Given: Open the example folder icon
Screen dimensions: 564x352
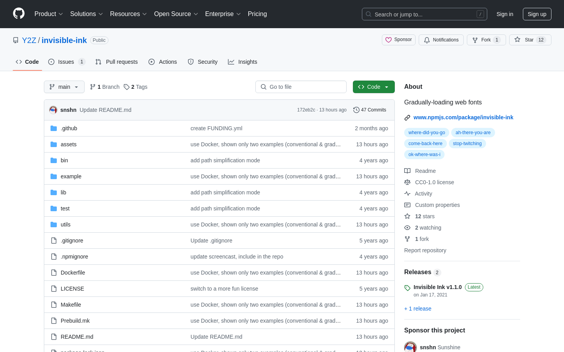Looking at the screenshot, I should coord(54,176).
